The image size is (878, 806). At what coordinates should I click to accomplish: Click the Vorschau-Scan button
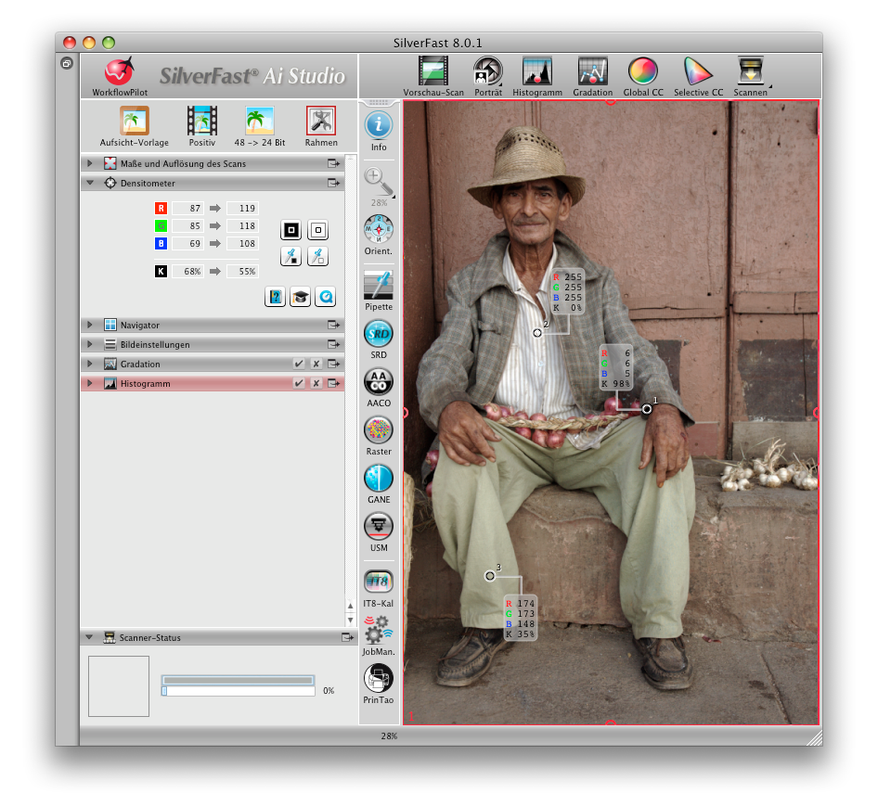(433, 72)
